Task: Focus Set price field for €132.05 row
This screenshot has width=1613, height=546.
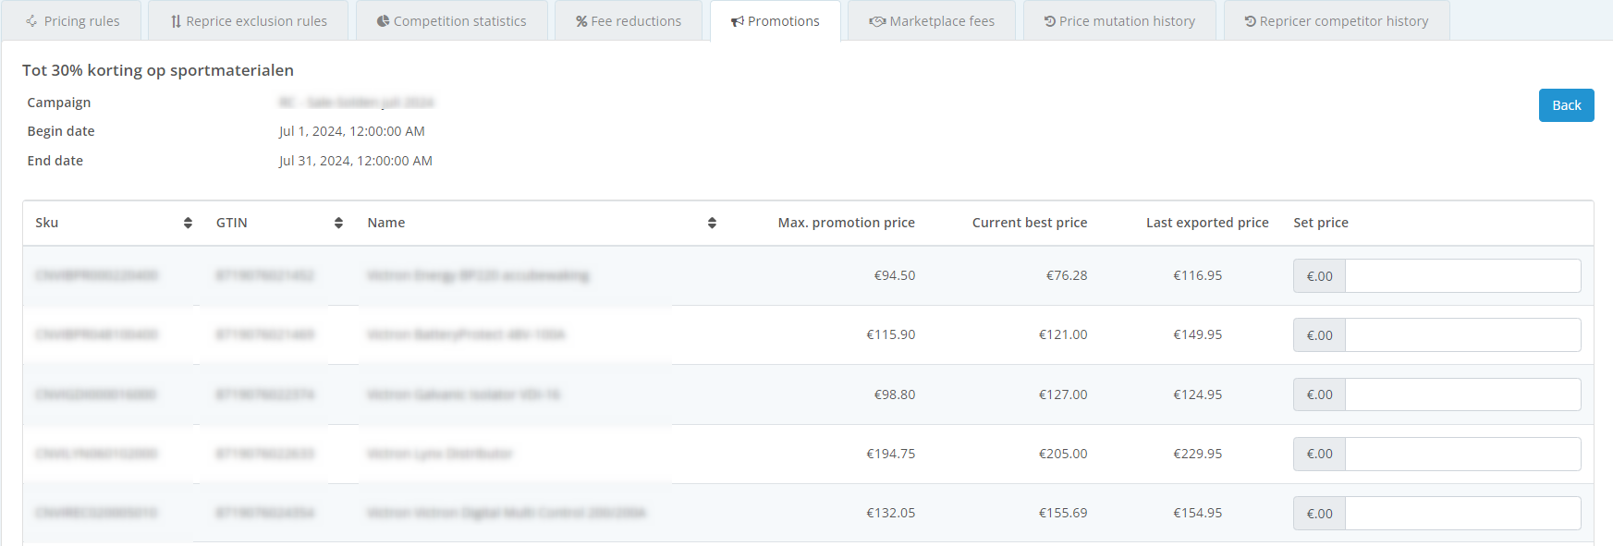Action: tap(1462, 513)
